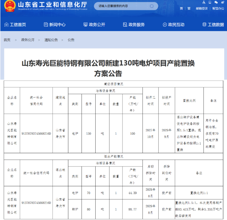Open 工信数据 navigation item

tap(213, 25)
